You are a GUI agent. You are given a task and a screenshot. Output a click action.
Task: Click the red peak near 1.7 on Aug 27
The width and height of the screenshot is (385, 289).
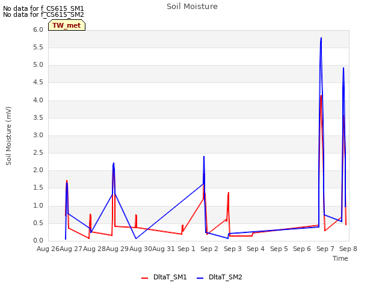[x=67, y=181]
